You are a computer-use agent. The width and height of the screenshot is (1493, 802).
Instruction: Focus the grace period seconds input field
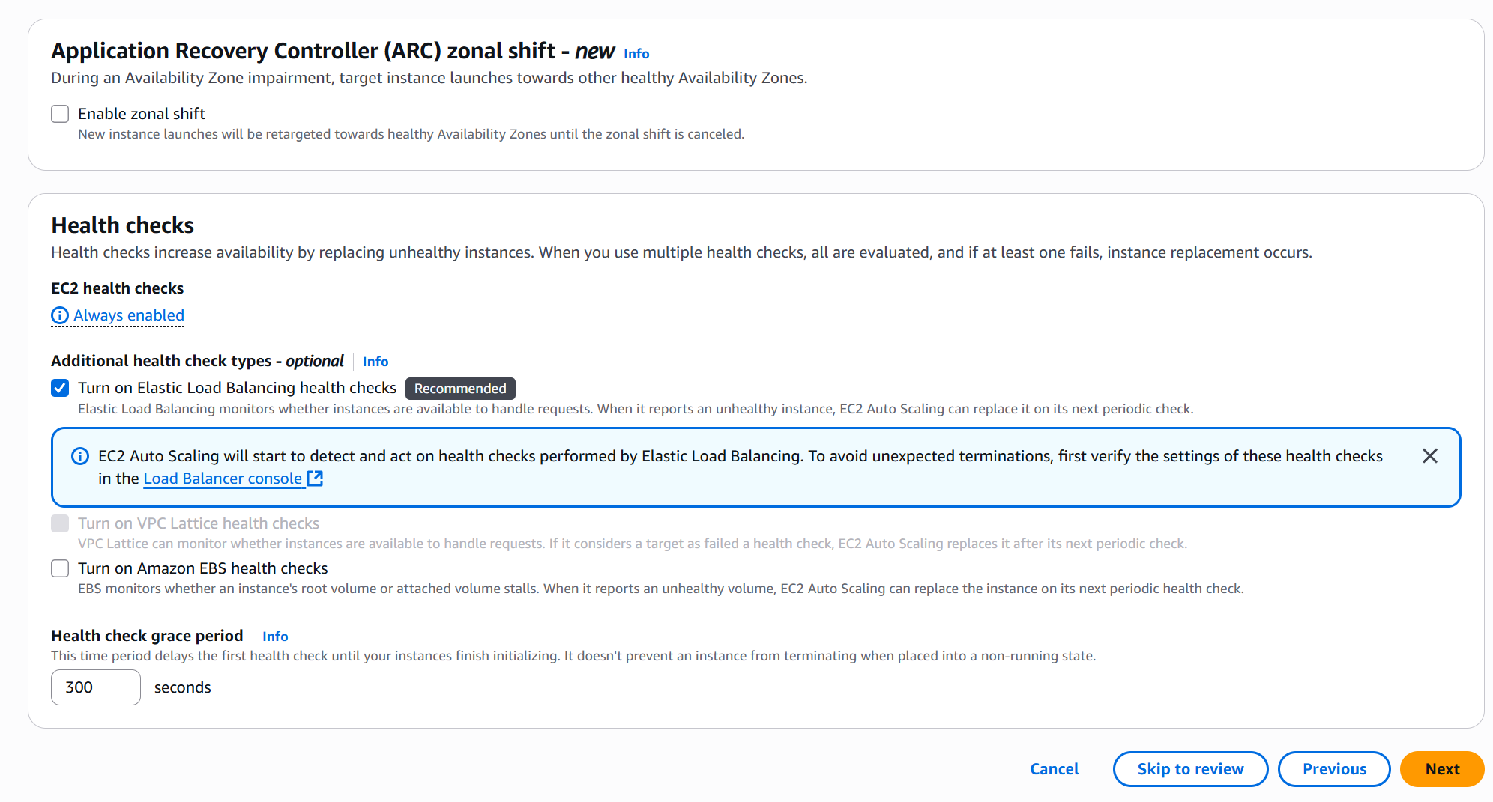pos(96,687)
